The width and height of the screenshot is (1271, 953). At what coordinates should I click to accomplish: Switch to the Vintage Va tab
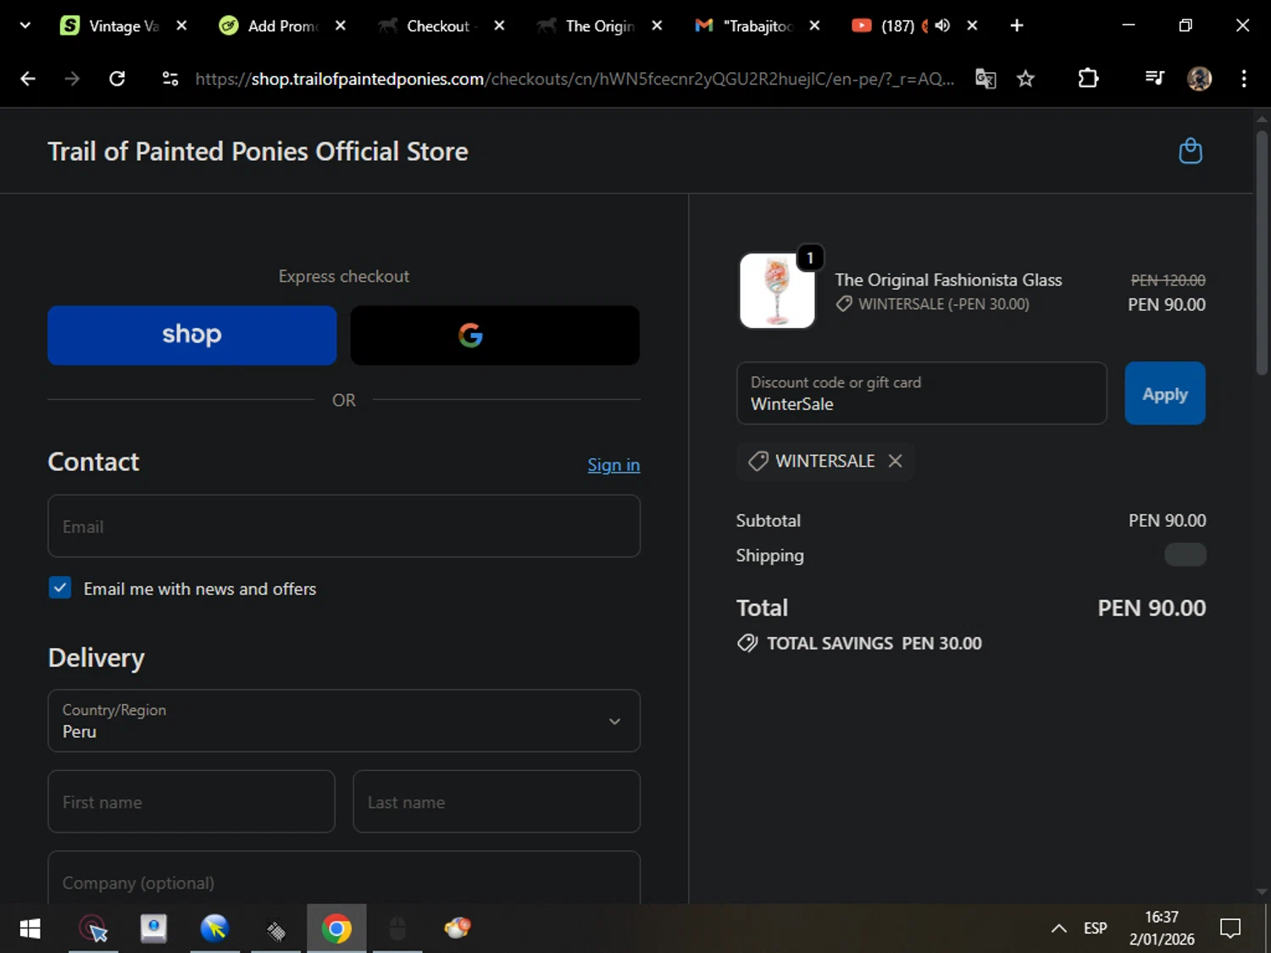click(x=112, y=26)
